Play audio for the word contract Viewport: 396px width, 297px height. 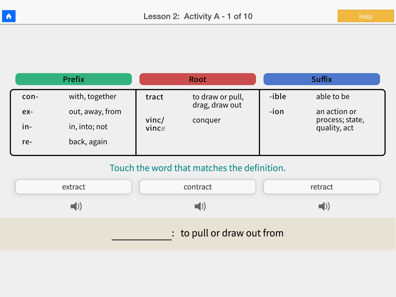[200, 206]
